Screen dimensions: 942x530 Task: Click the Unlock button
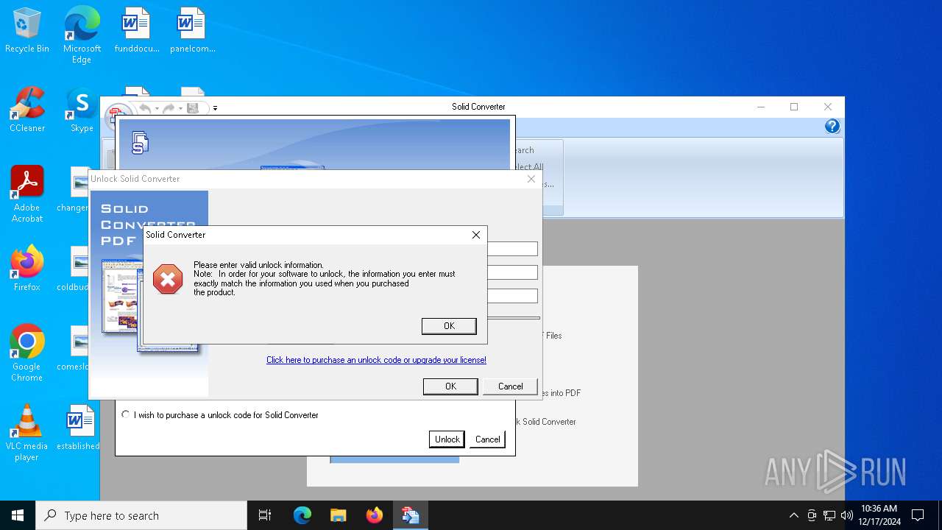point(447,439)
